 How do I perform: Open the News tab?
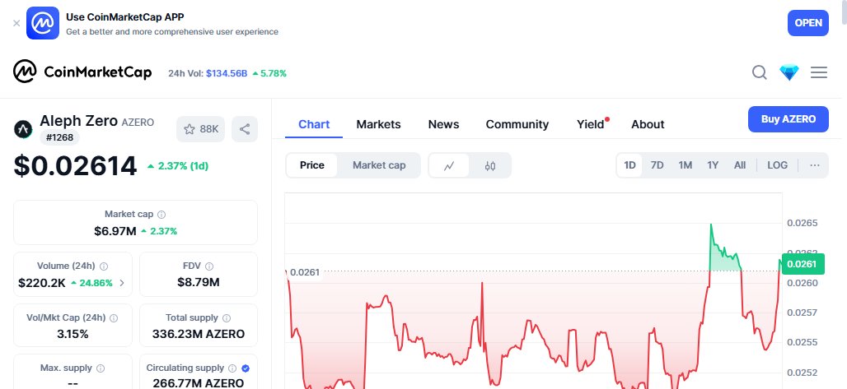443,124
